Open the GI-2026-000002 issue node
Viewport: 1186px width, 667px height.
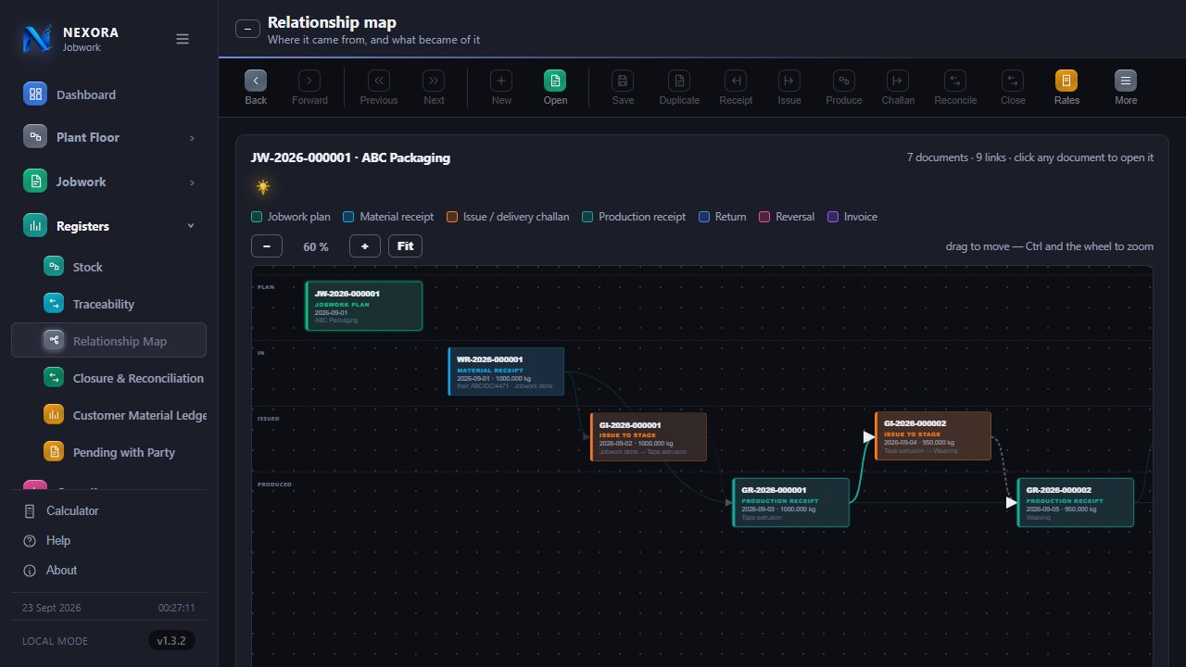(933, 436)
